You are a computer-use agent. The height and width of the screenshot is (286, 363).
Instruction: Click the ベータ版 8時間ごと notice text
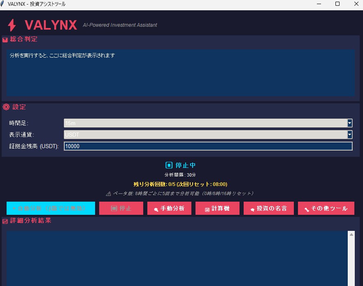(x=183, y=193)
